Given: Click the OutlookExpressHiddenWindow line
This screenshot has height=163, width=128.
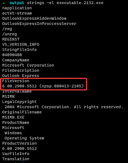Looking at the screenshot, I should tap(34, 18).
